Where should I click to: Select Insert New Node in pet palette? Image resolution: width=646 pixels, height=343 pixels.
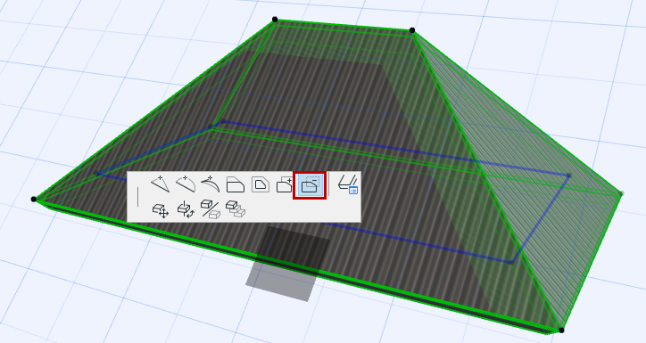point(161,184)
